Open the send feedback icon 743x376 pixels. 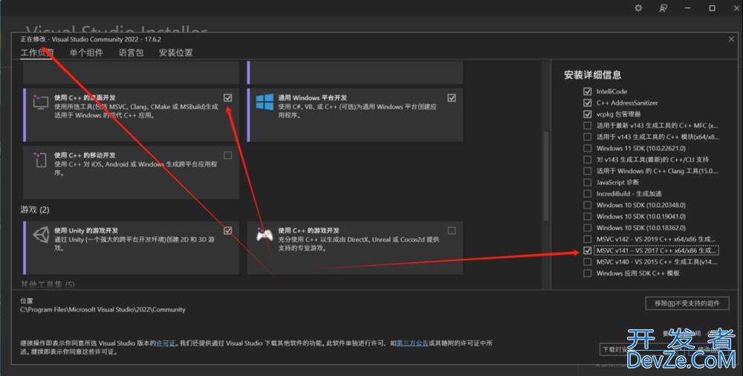click(x=663, y=8)
